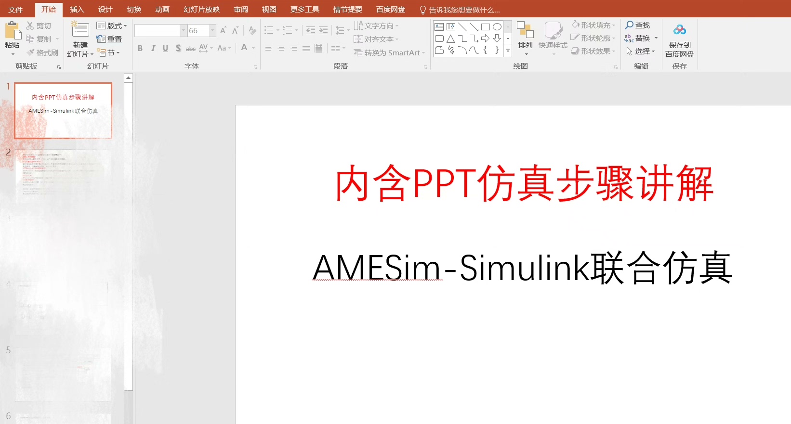Image resolution: width=791 pixels, height=424 pixels.
Task: Align text right
Action: (294, 48)
